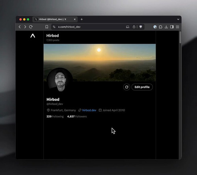Click the Hirbod page header title
Screen dimensions: 197x175
(x=52, y=35)
